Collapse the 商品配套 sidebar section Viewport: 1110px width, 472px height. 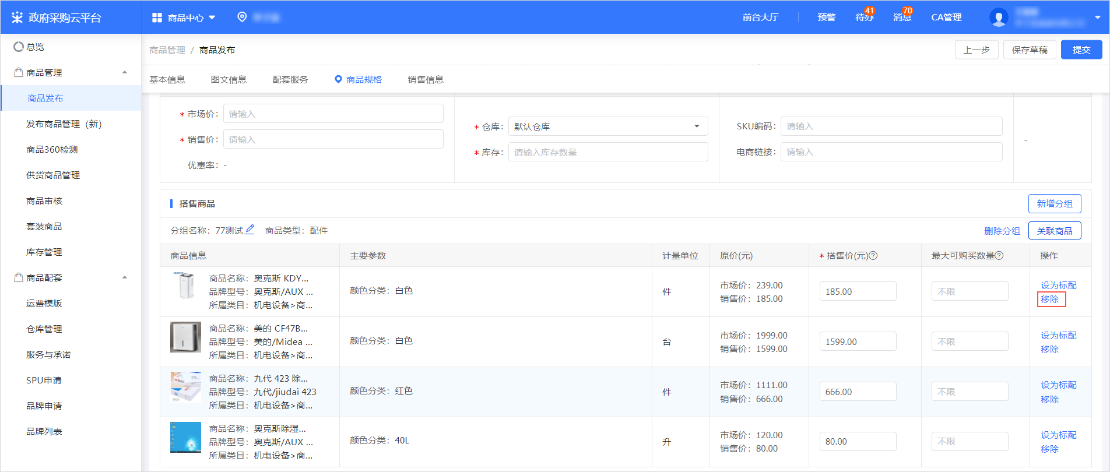pyautogui.click(x=125, y=277)
